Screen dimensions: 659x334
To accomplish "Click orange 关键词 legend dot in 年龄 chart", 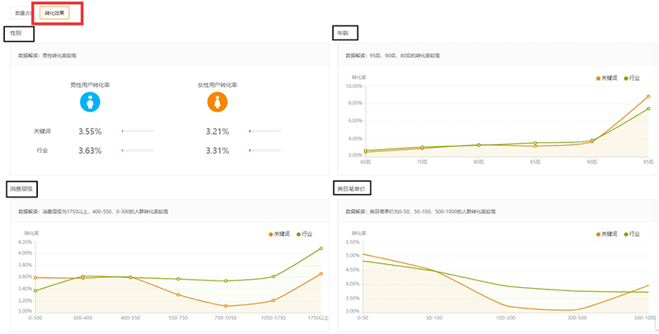I will tap(598, 77).
